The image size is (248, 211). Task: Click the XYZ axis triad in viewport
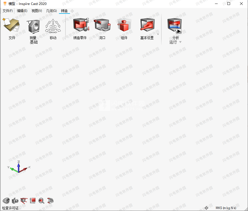(19, 167)
